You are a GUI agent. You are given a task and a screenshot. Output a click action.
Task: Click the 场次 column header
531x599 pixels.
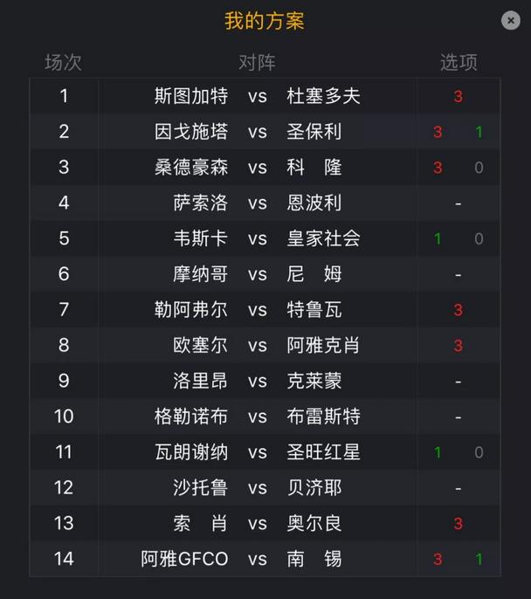63,62
